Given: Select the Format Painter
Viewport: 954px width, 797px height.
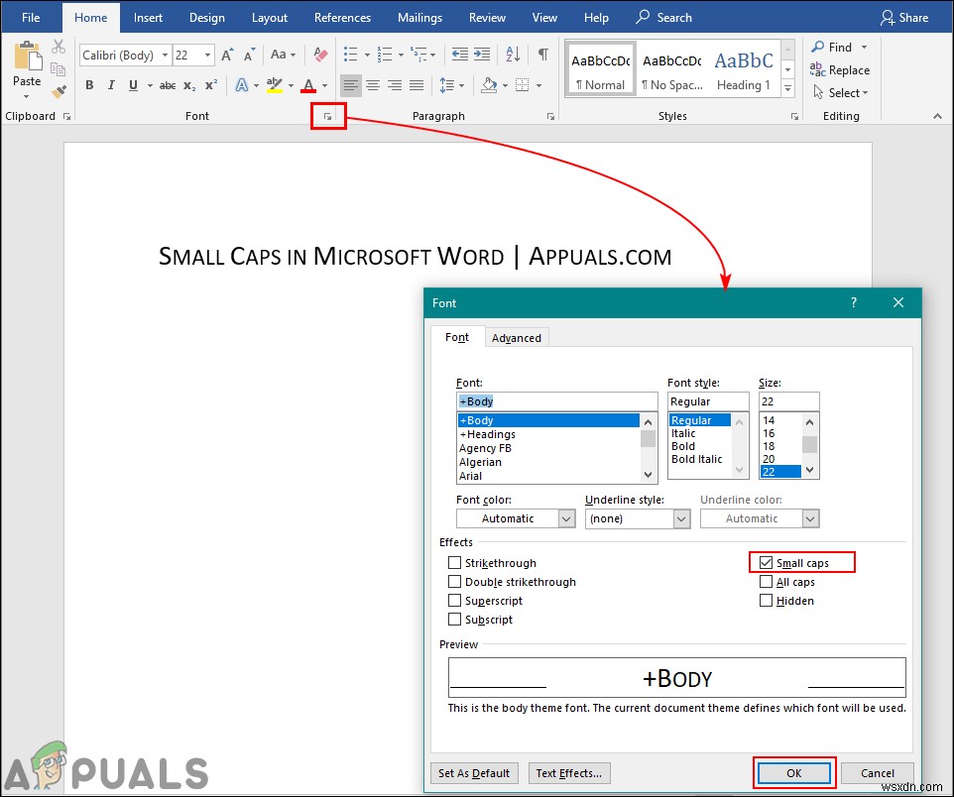Looking at the screenshot, I should coord(59,91).
